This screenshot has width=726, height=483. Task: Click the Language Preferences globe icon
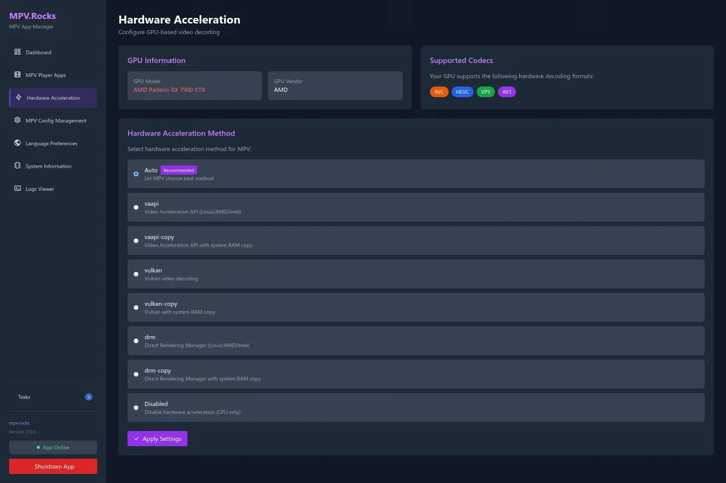[x=17, y=143]
